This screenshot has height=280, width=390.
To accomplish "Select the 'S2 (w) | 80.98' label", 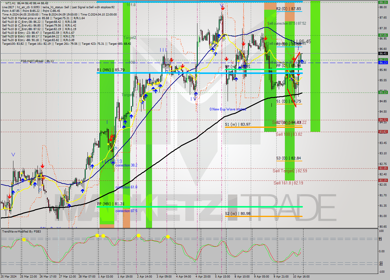I will [238, 213].
